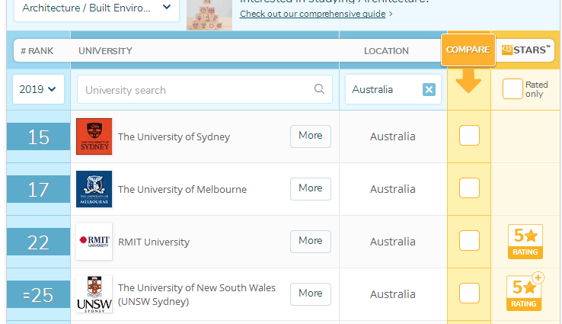Image resolution: width=562 pixels, height=324 pixels.
Task: Click the RMIT University logo
Action: [x=94, y=242]
